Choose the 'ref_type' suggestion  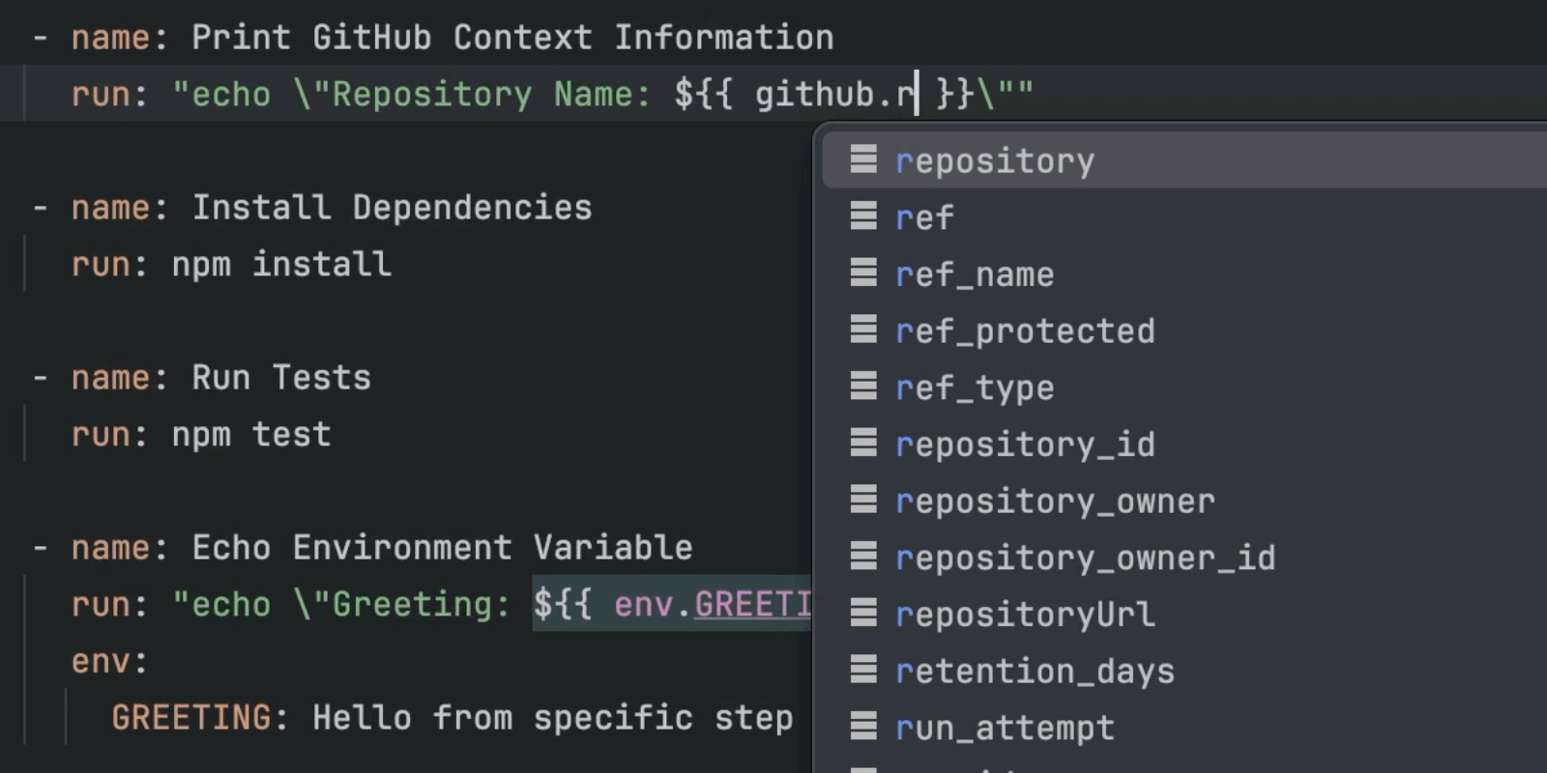[1184, 387]
